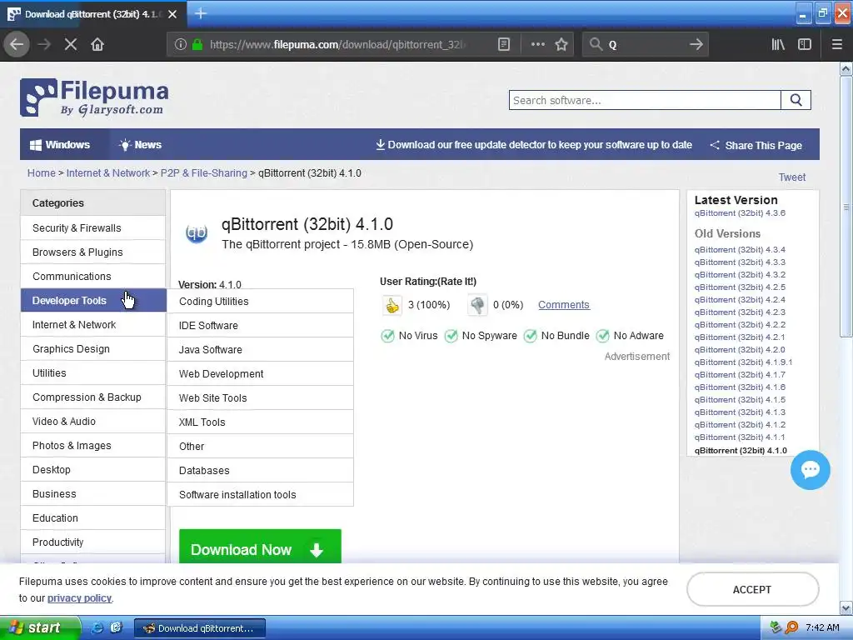
Task: Click the magnifier search button on Filepuma
Action: coord(796,100)
